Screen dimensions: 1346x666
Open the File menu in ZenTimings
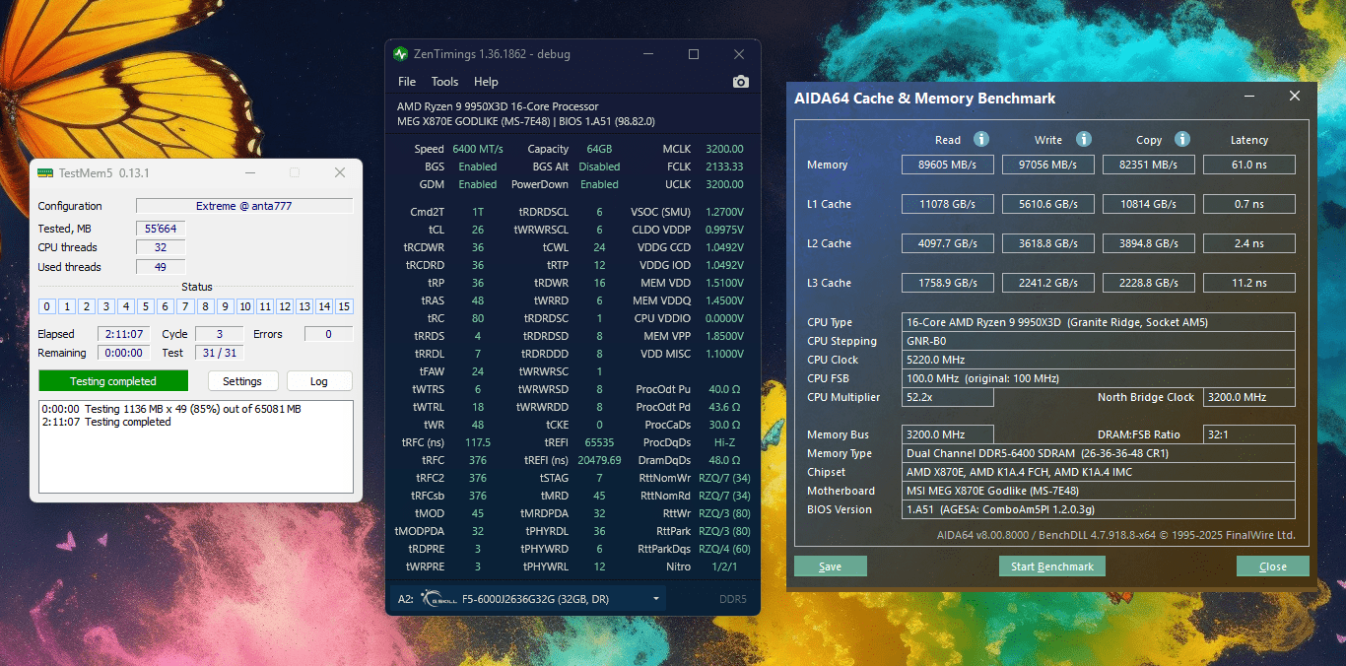point(406,81)
